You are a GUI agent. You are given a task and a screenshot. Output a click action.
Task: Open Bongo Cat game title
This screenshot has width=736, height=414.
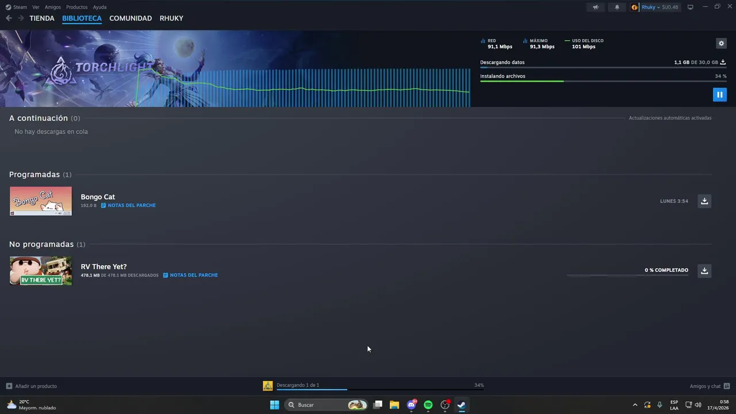(x=98, y=197)
